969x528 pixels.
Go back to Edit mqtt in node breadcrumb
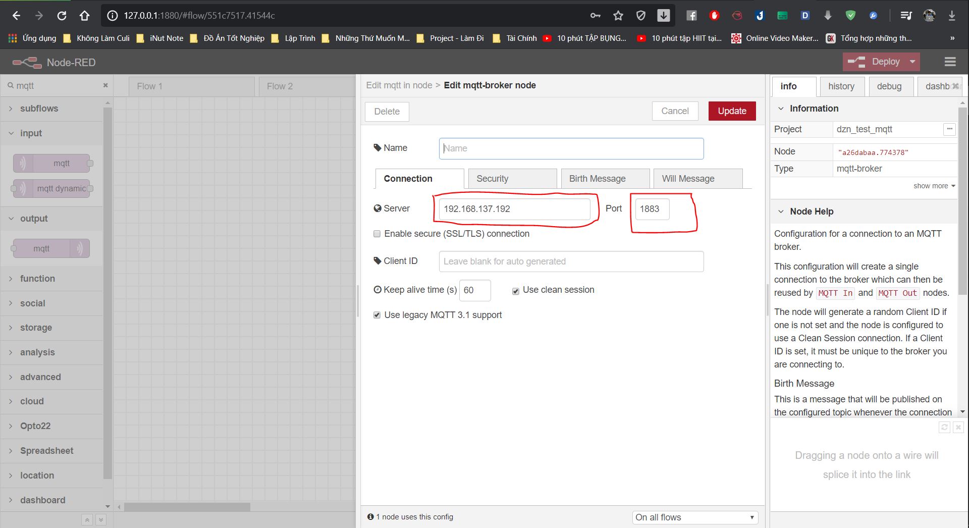pyautogui.click(x=399, y=85)
